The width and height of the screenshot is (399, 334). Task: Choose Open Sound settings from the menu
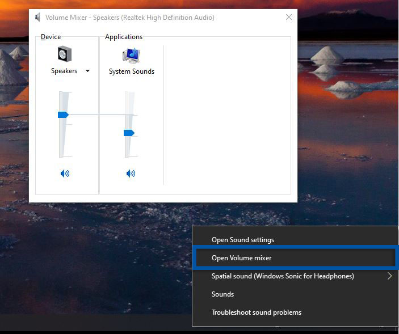(295, 240)
